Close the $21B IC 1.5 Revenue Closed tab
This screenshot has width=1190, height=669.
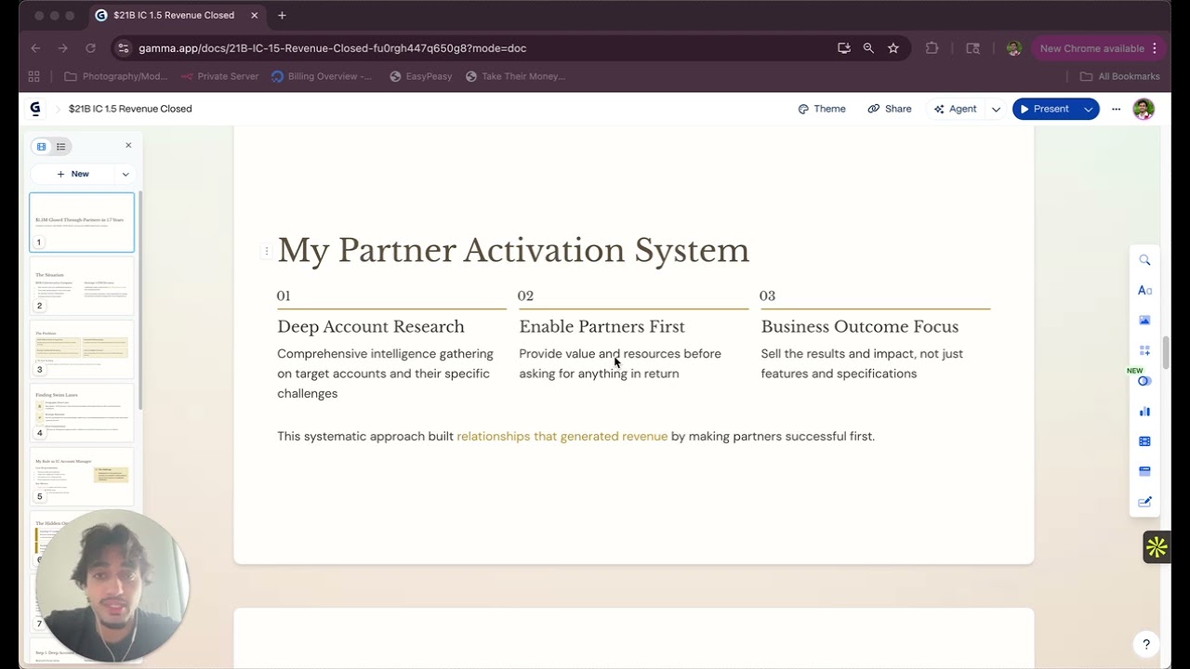pyautogui.click(x=254, y=15)
